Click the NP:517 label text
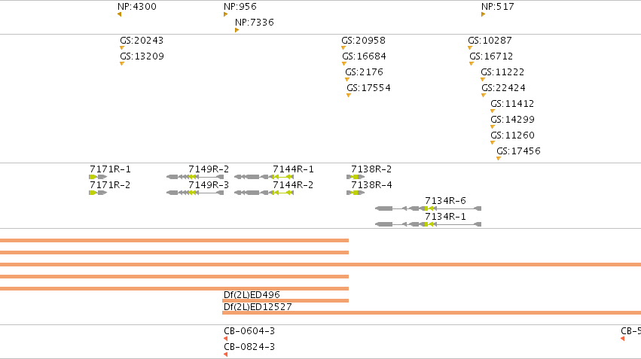This screenshot has height=359, width=641. coord(498,7)
